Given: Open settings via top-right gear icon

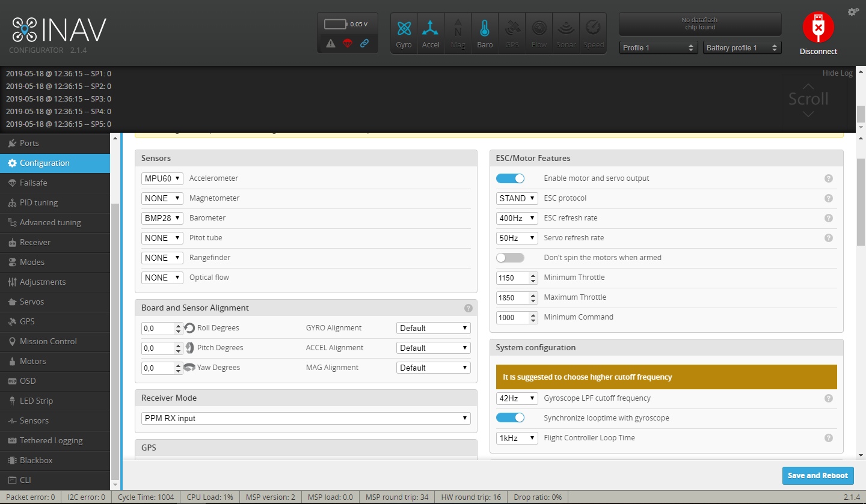Looking at the screenshot, I should [853, 12].
